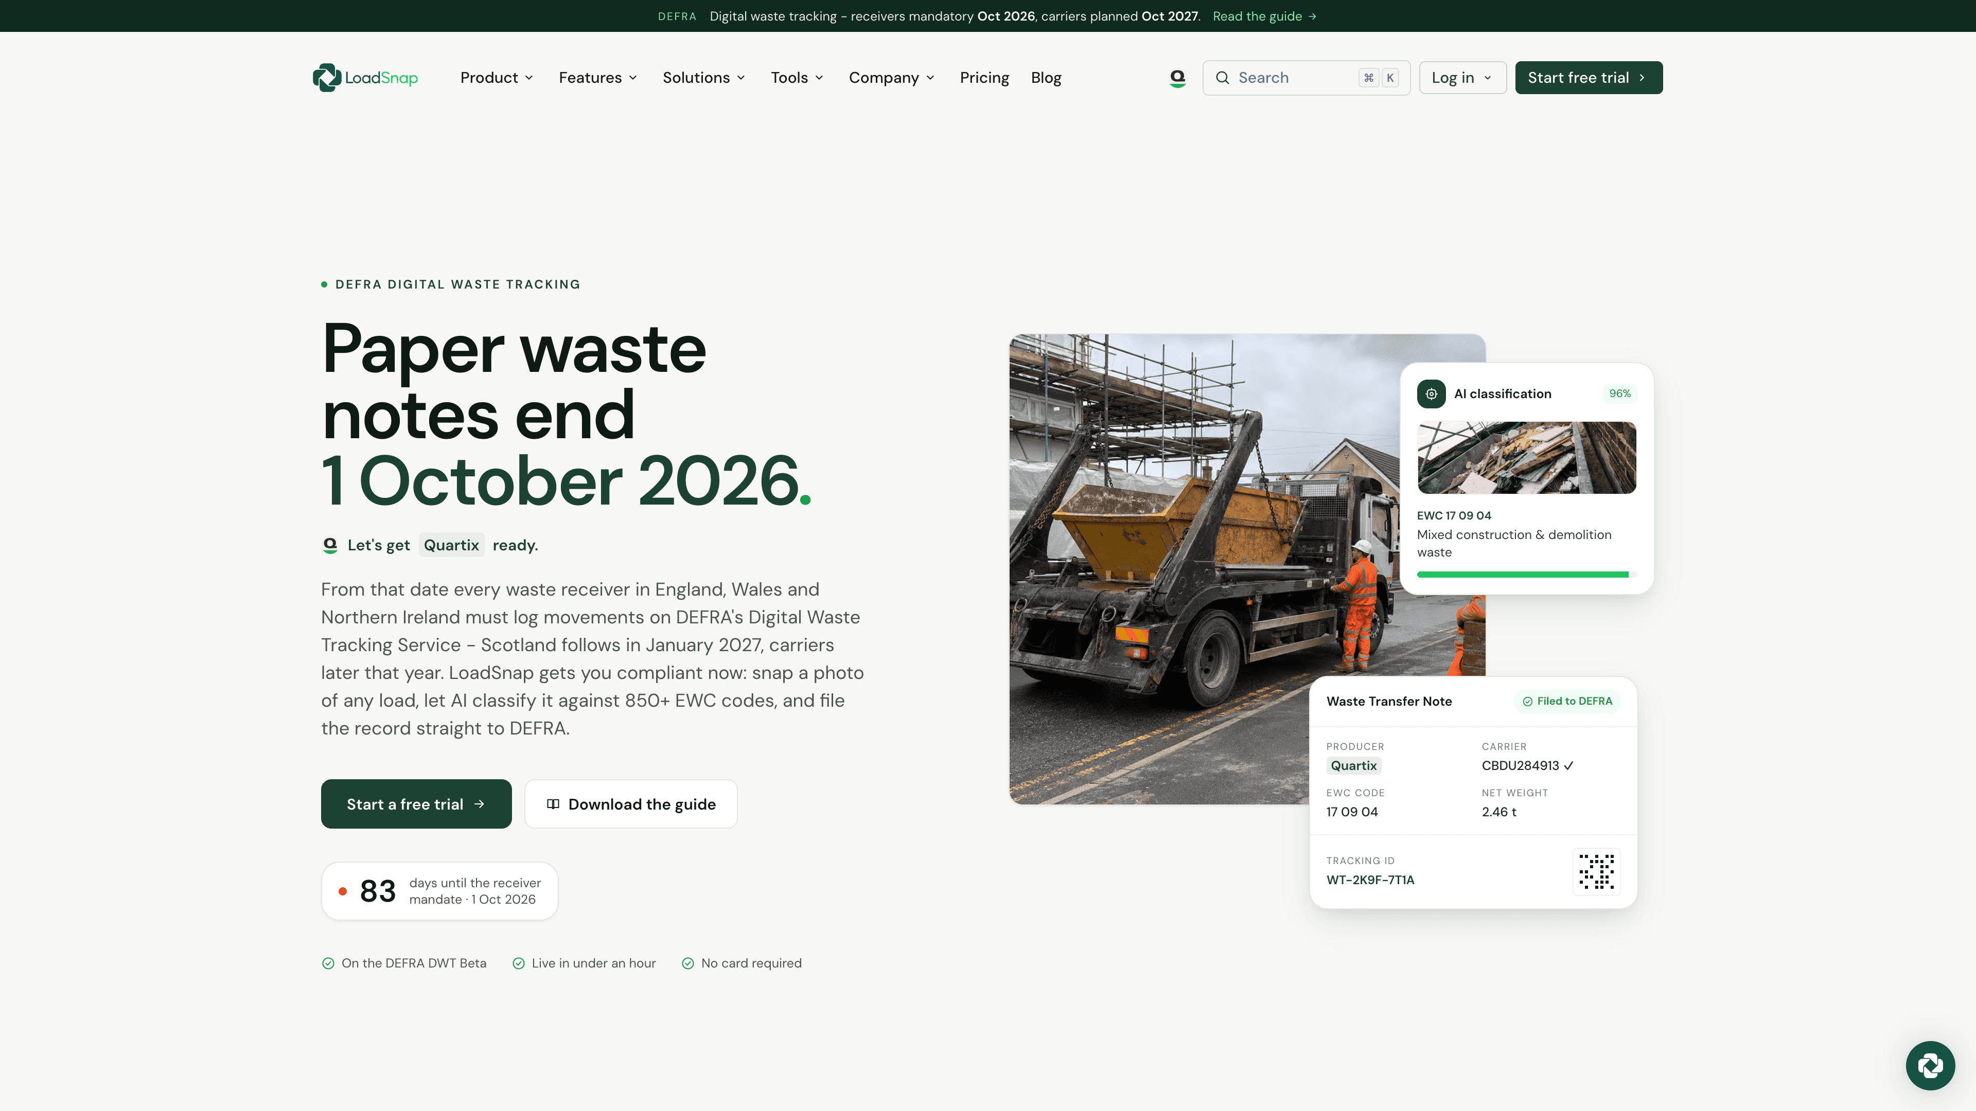Screen dimensions: 1976x1111
Task: Open the Blog page
Action: (1046, 78)
